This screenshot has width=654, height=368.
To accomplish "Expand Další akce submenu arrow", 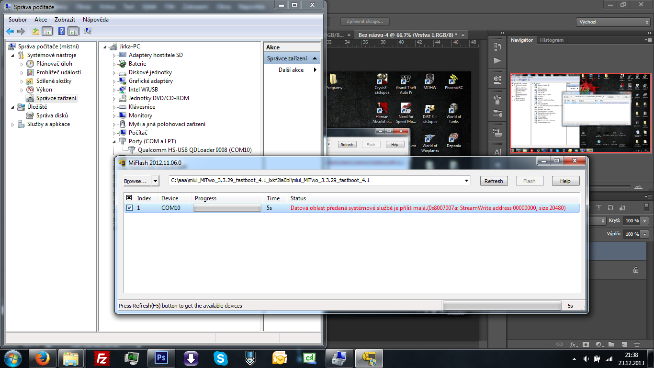I will click(315, 70).
